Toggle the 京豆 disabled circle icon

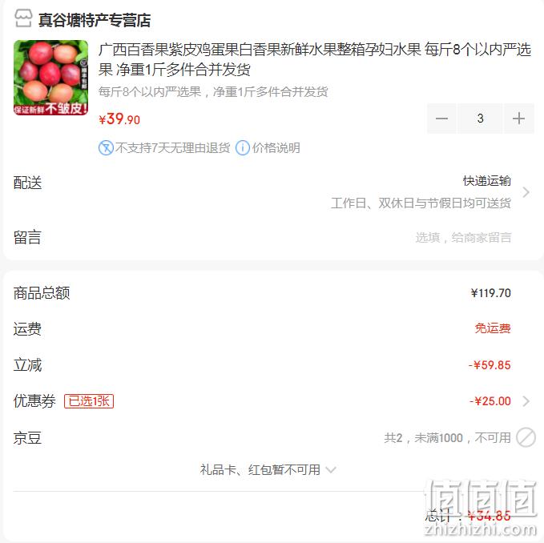(526, 437)
